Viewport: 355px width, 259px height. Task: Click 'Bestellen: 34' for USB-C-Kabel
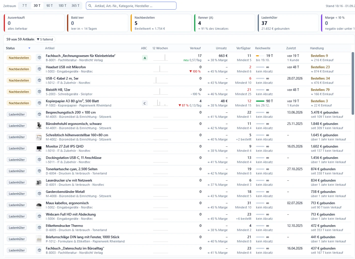[320, 79]
